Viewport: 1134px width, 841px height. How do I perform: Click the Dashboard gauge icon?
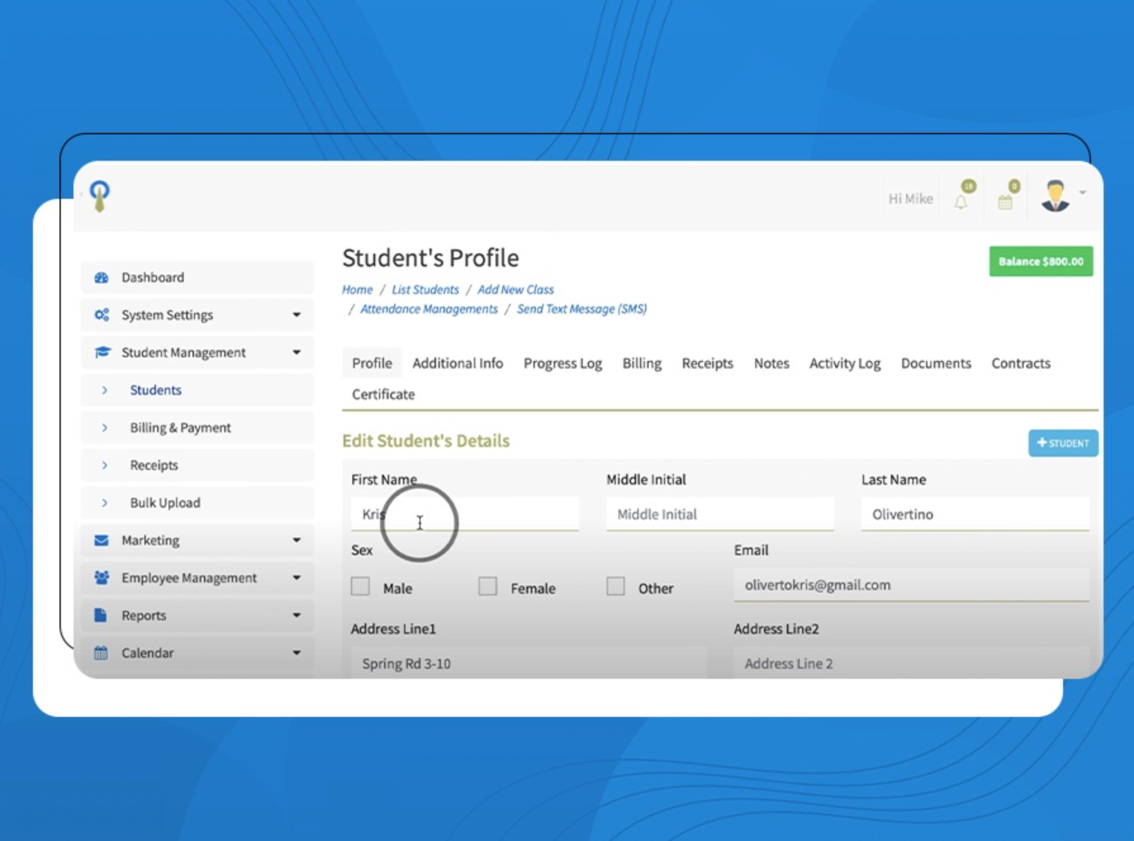101,277
